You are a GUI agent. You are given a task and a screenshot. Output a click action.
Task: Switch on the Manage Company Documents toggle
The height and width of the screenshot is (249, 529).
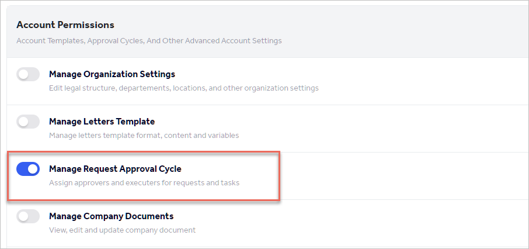tap(28, 216)
